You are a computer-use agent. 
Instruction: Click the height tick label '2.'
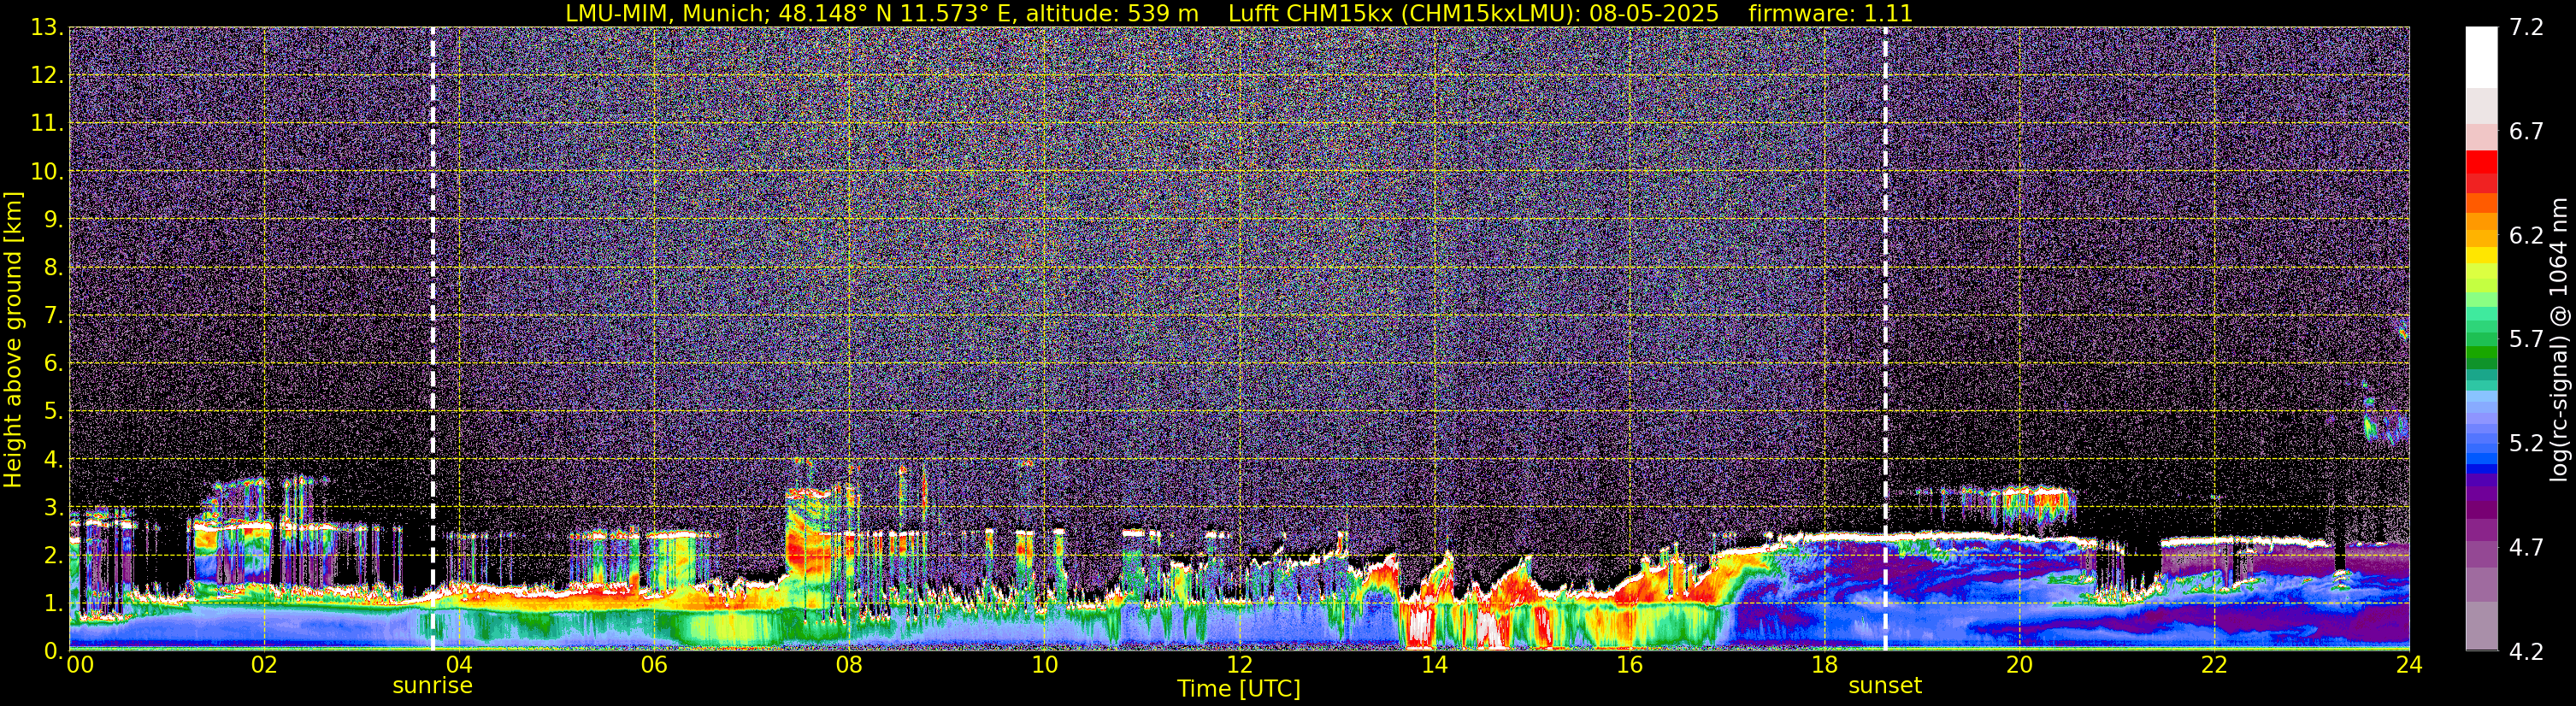(54, 555)
